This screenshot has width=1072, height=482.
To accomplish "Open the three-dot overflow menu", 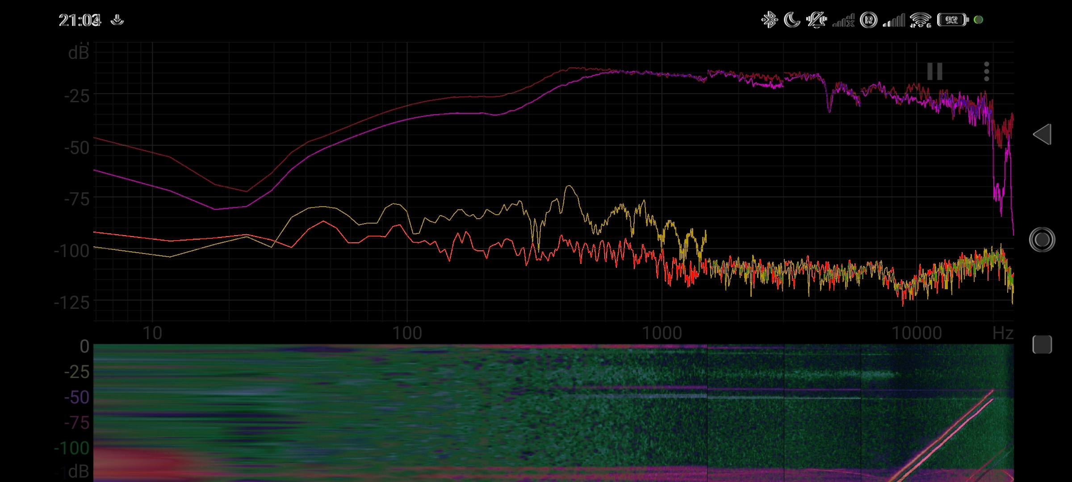I will coord(986,71).
